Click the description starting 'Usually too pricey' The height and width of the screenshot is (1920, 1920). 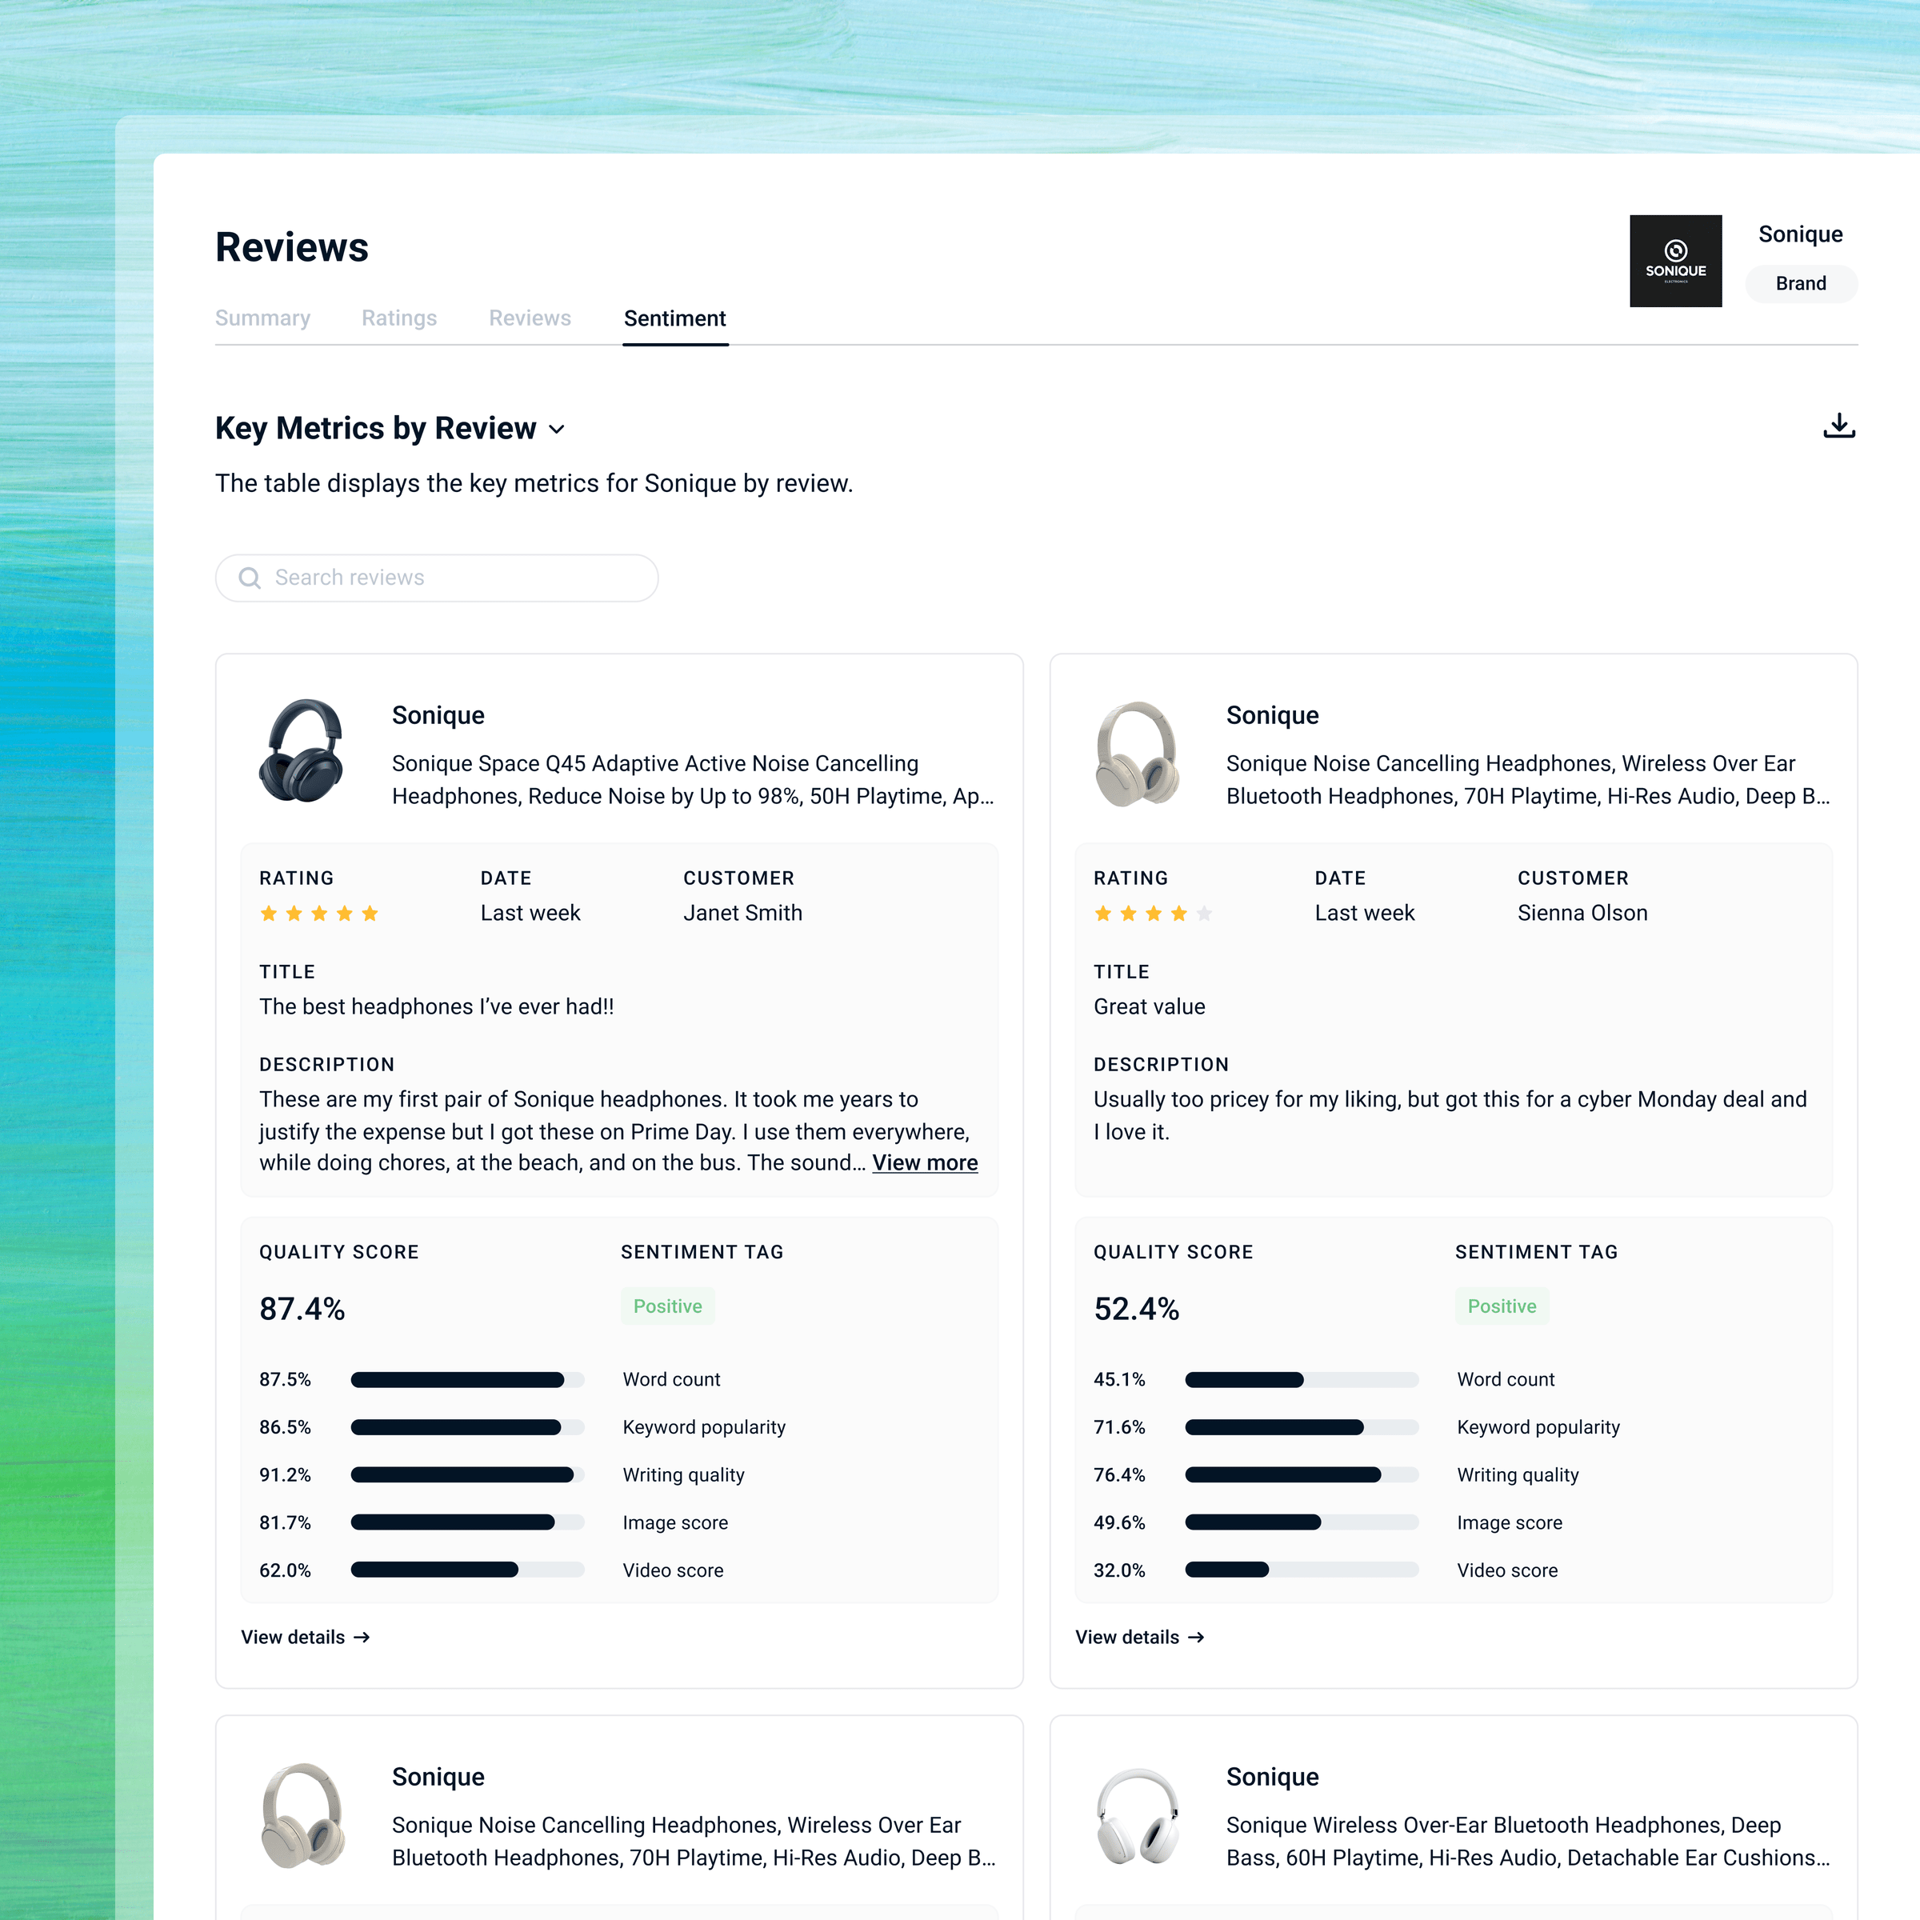point(1450,1115)
